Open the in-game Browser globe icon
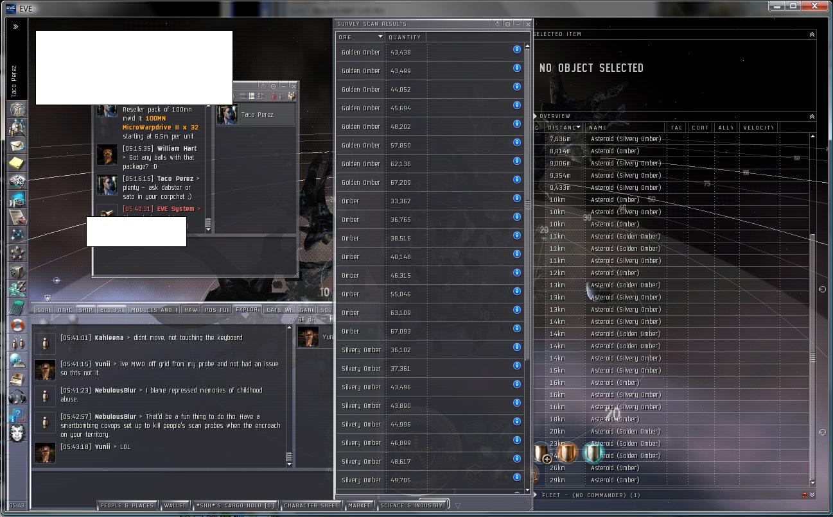This screenshot has height=517, width=833. click(x=17, y=361)
